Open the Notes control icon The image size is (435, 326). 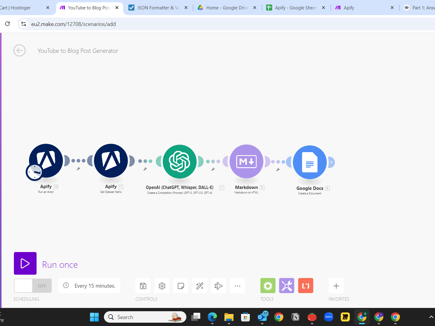click(181, 286)
